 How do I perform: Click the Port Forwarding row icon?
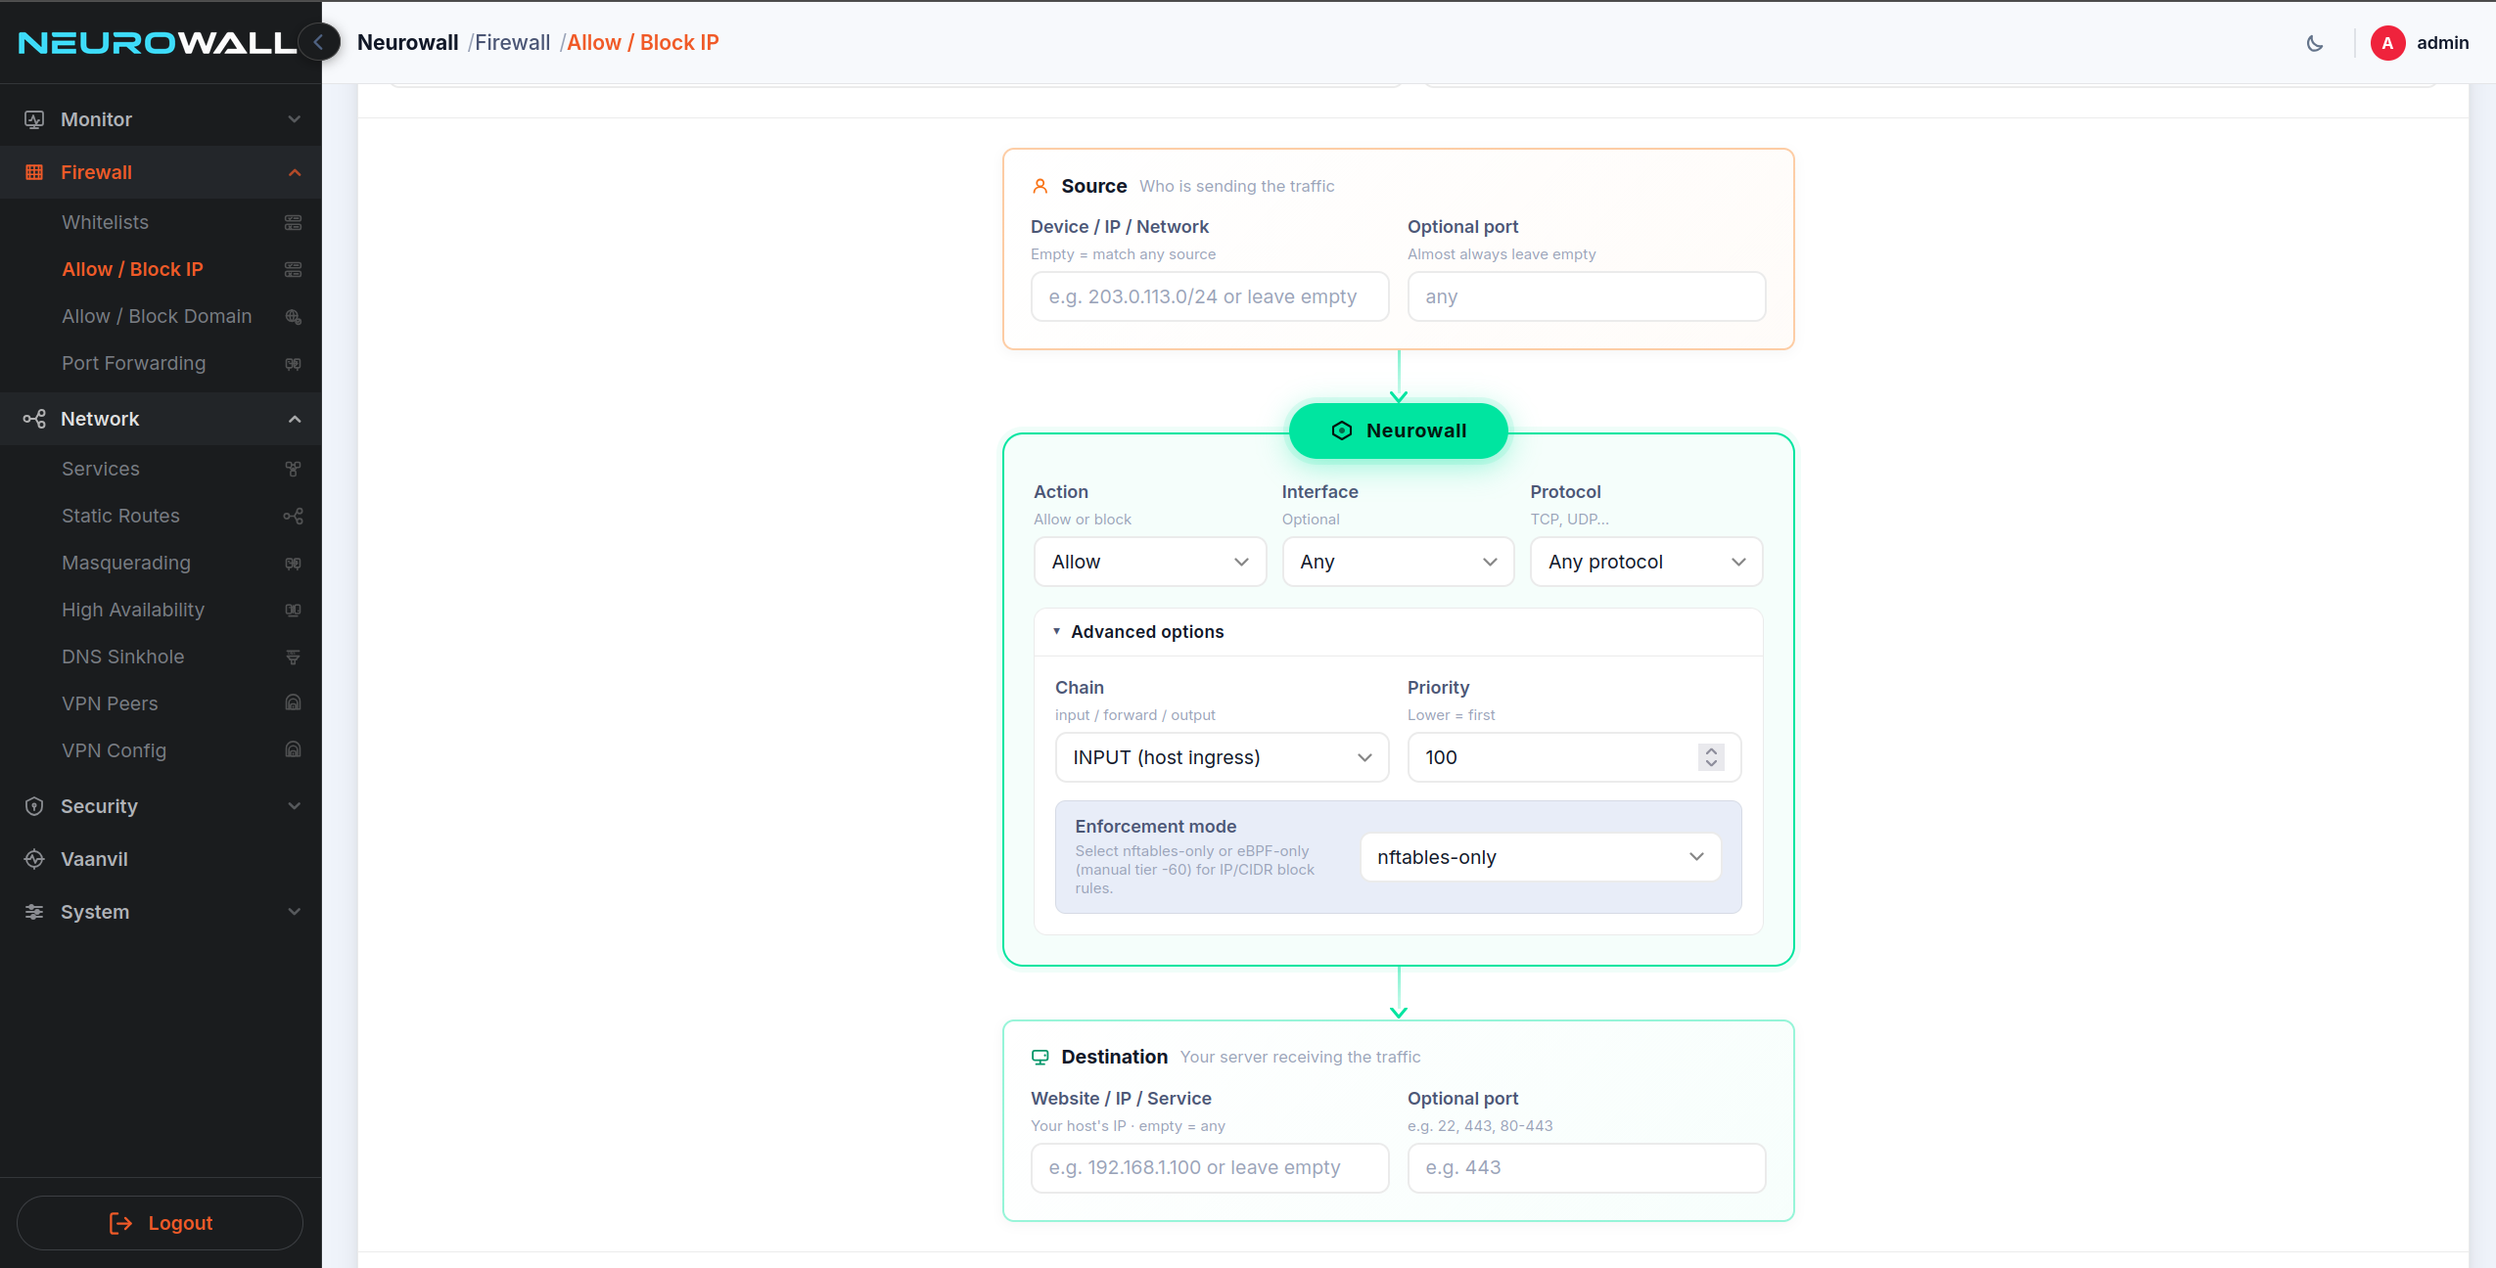[x=293, y=364]
